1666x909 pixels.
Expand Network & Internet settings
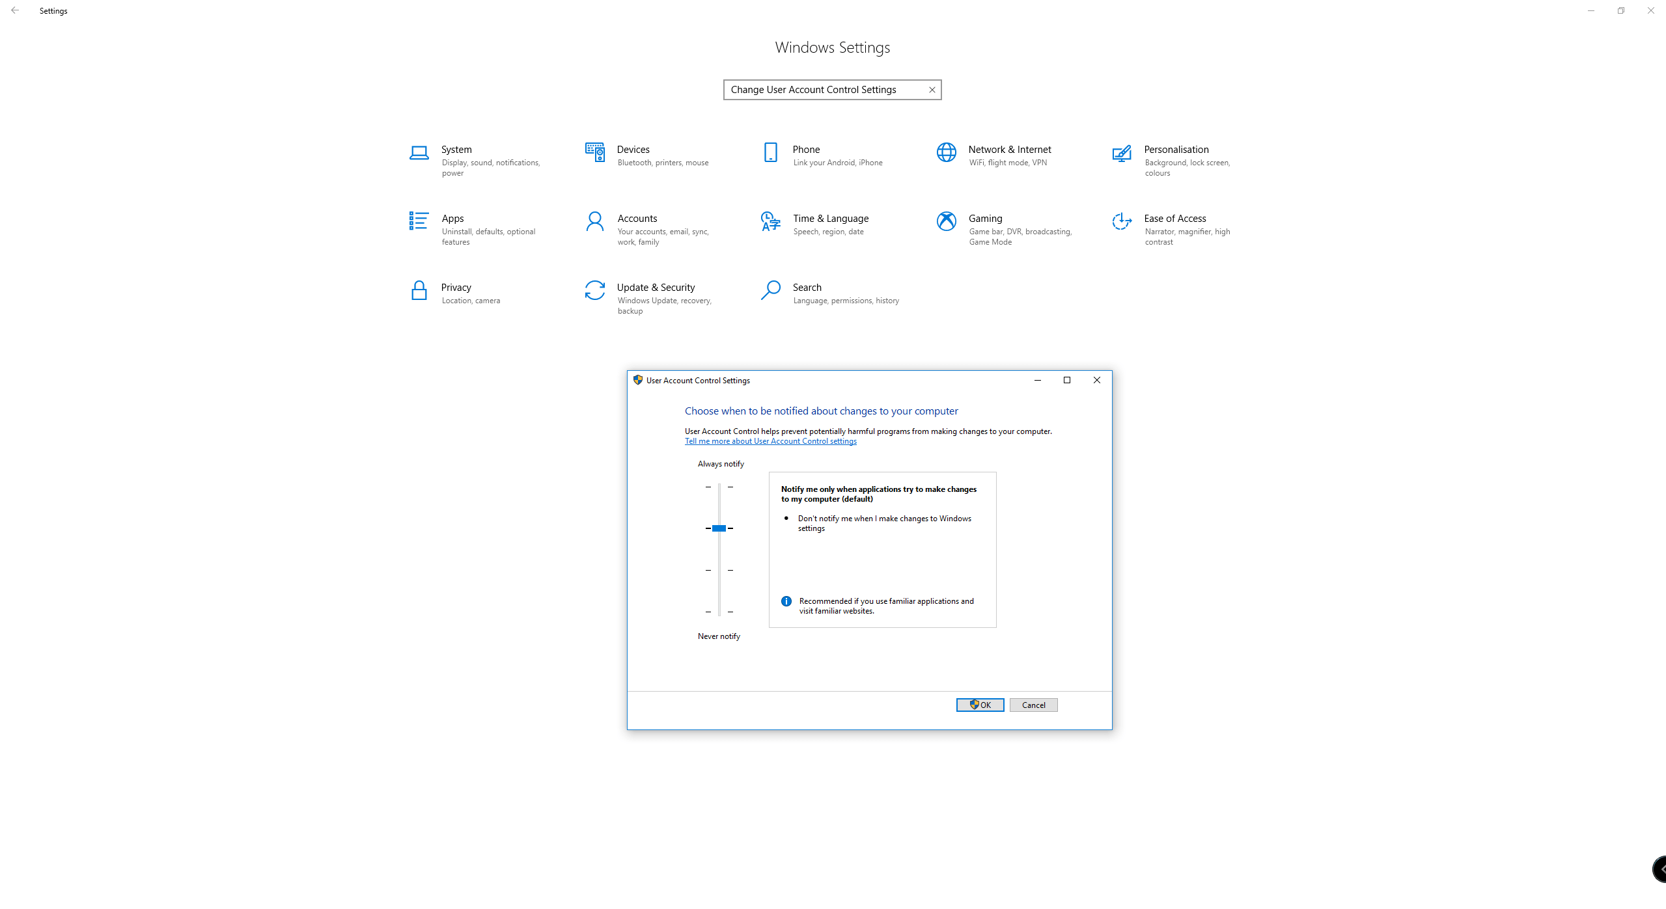pos(1009,156)
